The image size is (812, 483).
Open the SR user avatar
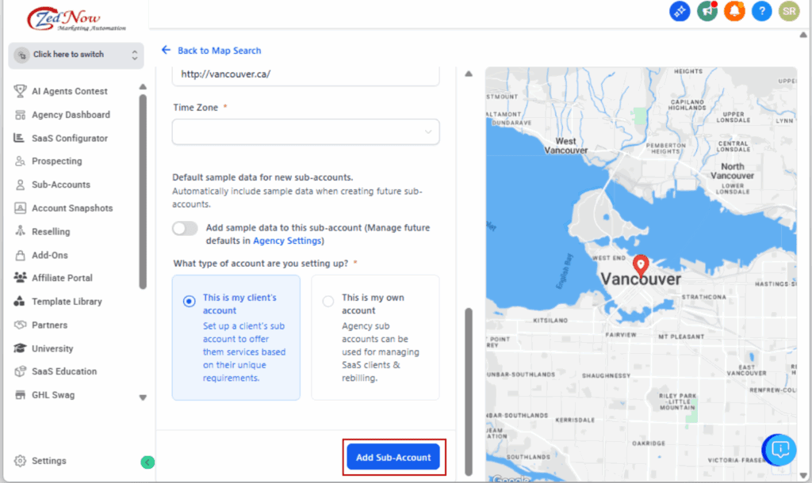coord(789,11)
